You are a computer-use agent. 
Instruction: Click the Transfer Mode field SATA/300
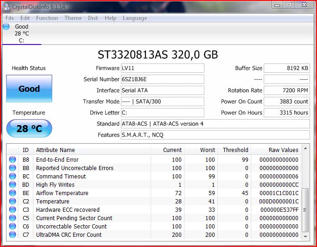(163, 101)
